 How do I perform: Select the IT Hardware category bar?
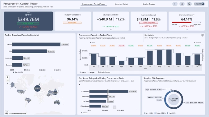point(95,106)
